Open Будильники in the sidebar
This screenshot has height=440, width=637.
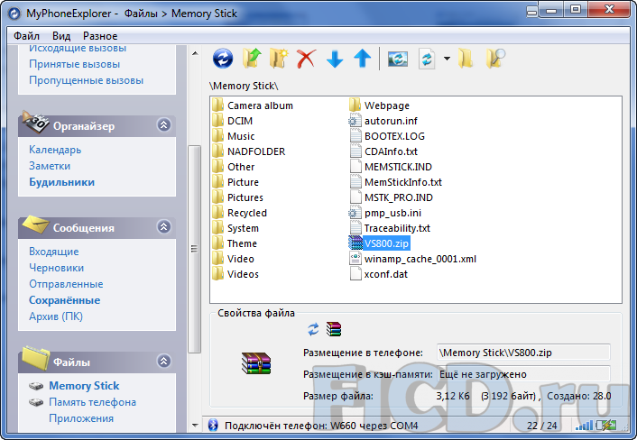coord(61,182)
